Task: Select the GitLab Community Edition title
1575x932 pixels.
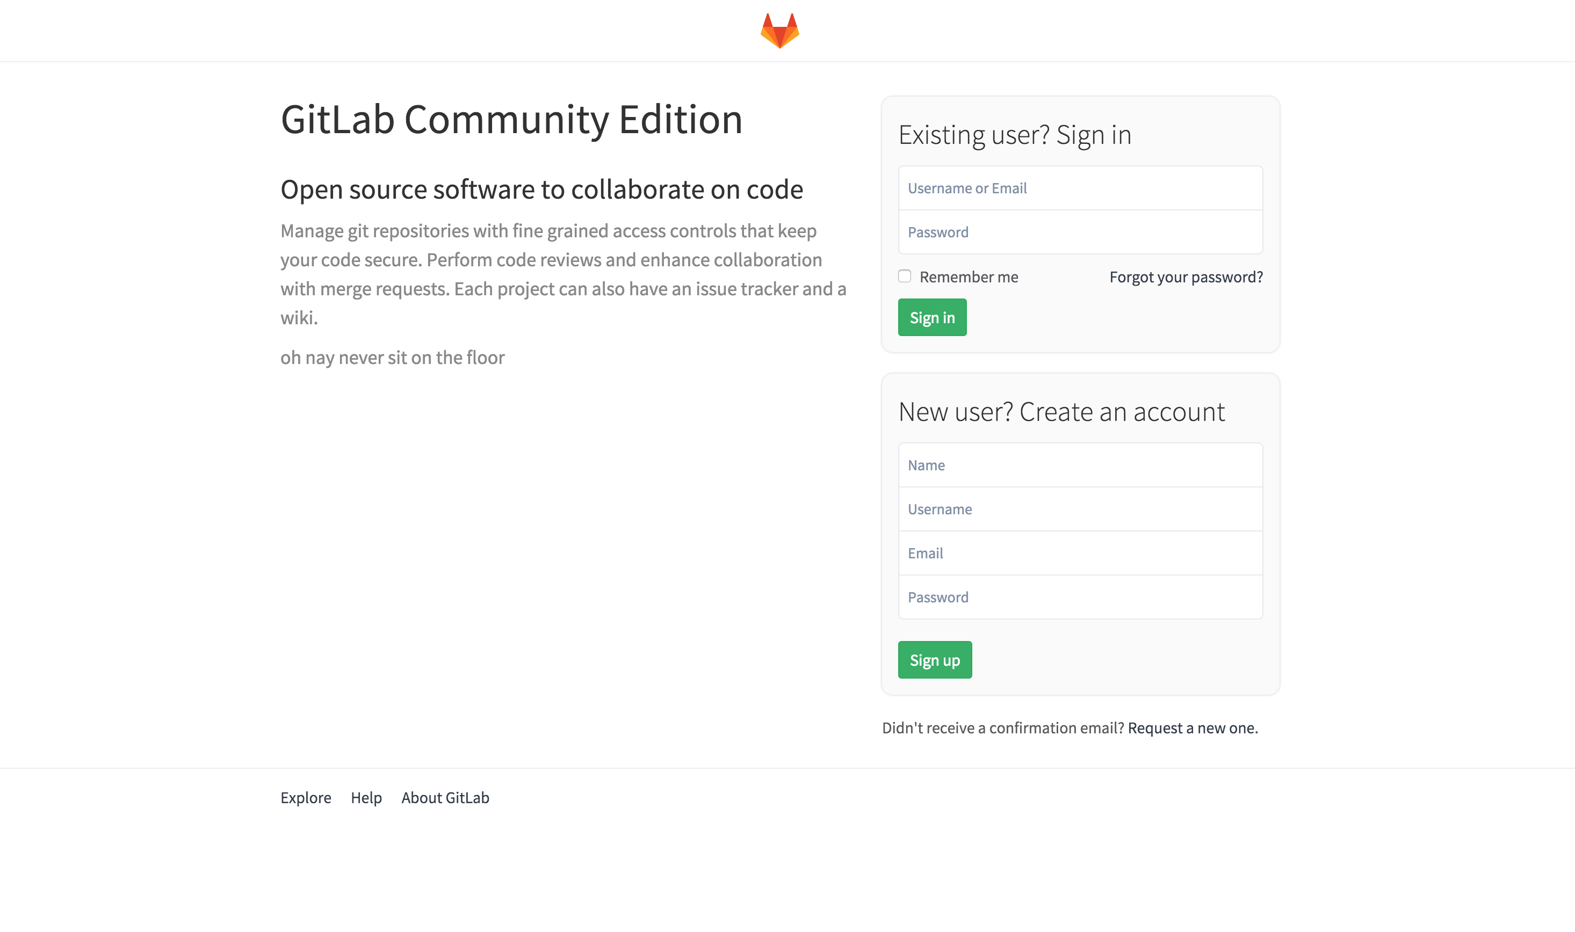Action: coord(512,119)
